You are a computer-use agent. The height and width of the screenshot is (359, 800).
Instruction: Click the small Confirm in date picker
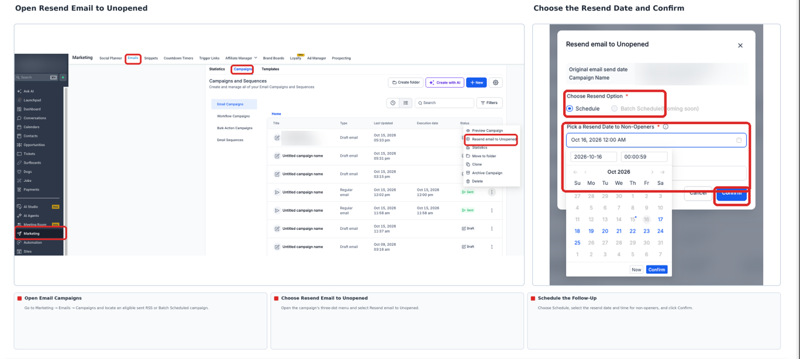[x=657, y=270]
